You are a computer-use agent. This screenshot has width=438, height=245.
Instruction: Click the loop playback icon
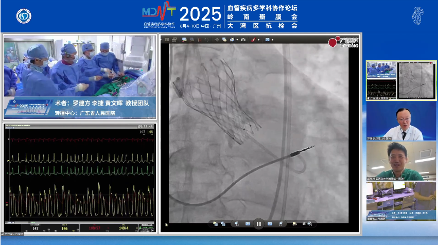click(294, 224)
